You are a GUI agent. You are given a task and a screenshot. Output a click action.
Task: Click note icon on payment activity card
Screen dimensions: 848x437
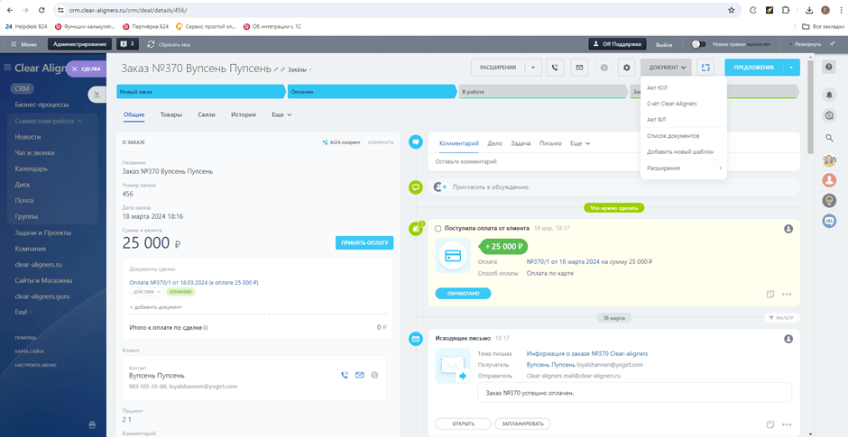coord(770,295)
